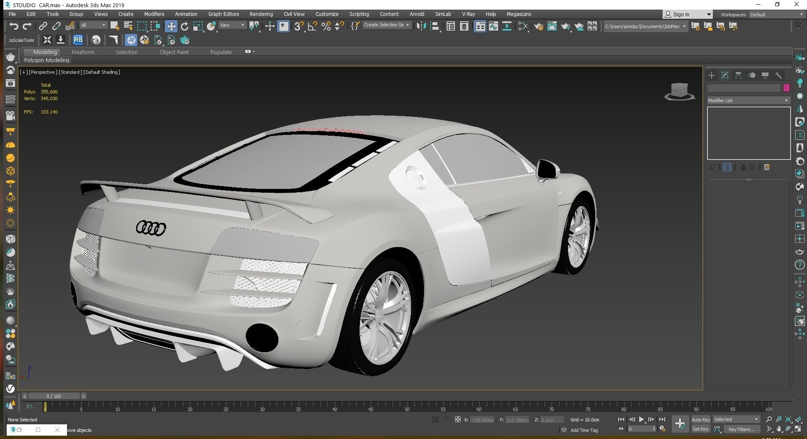Click the Remove modifier trash icon
Viewport: 807px width, 439px height.
[x=752, y=167]
